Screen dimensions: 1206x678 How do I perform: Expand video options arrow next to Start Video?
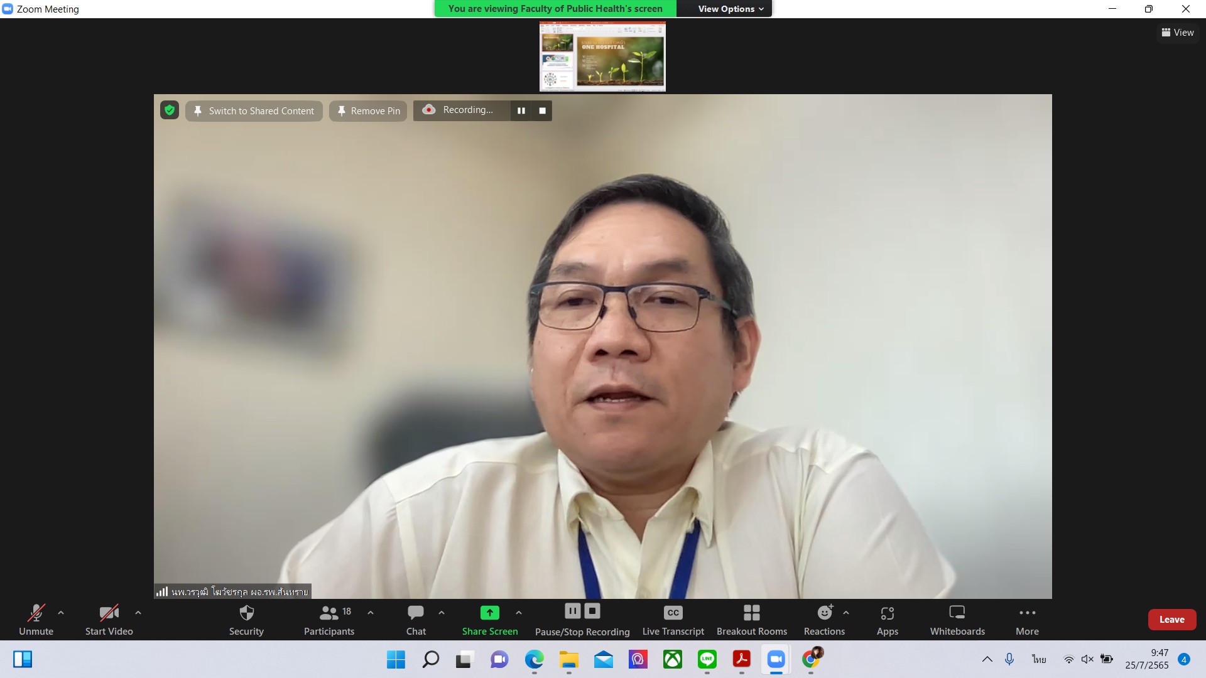pos(138,613)
